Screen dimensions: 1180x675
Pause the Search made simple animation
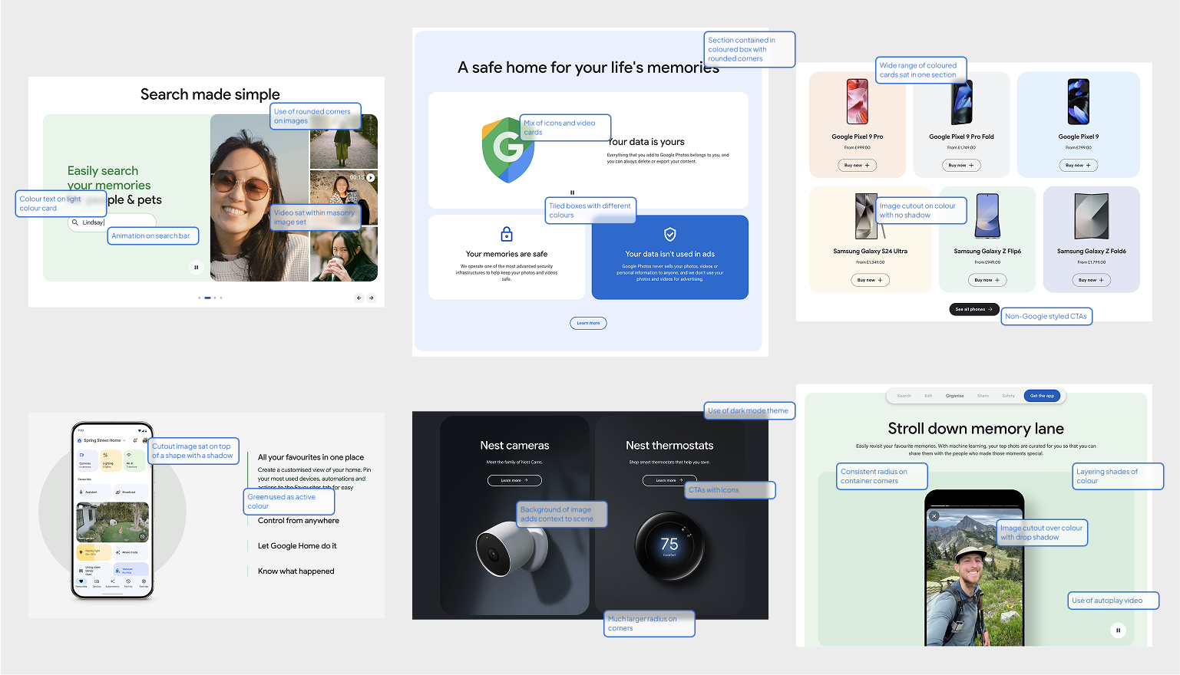[x=196, y=267]
